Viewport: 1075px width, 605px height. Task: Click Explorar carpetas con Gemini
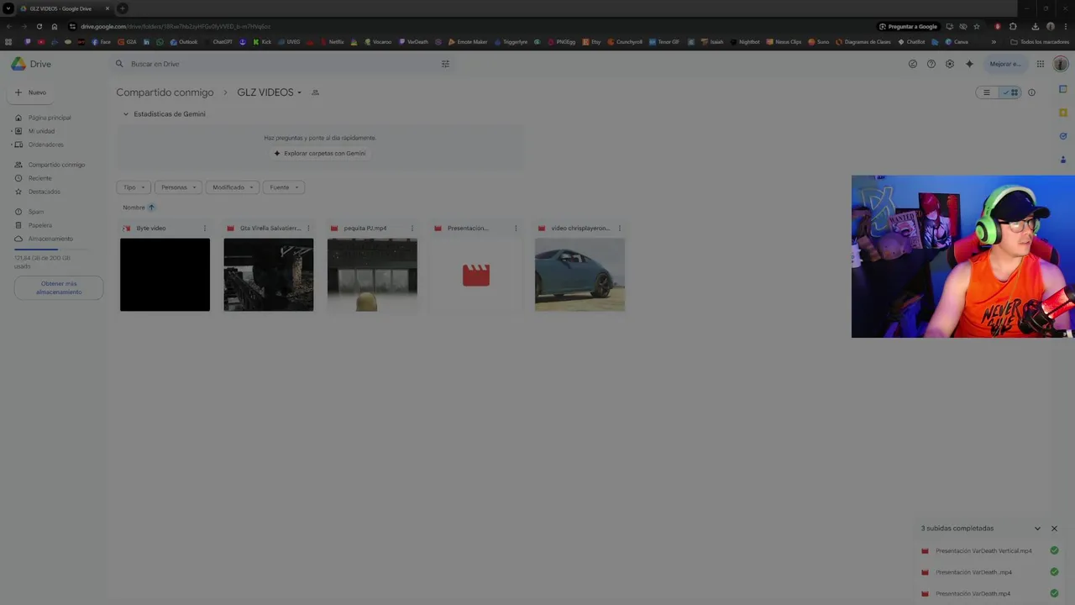pos(319,154)
